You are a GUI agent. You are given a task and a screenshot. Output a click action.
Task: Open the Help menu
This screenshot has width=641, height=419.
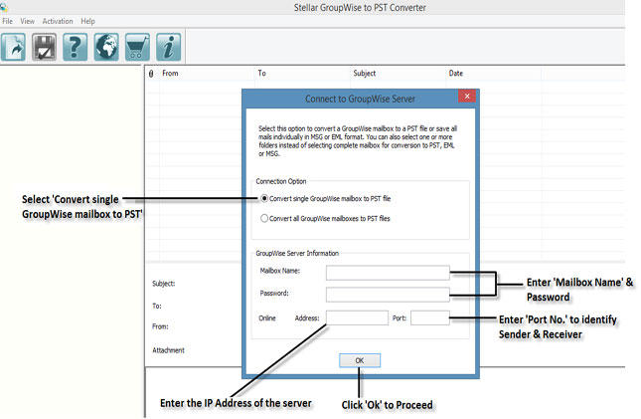click(x=87, y=21)
